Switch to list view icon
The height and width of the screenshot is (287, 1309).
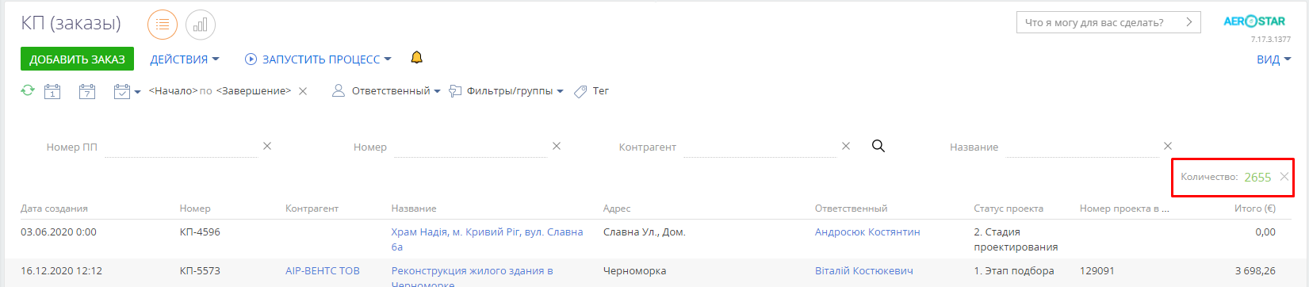[163, 25]
